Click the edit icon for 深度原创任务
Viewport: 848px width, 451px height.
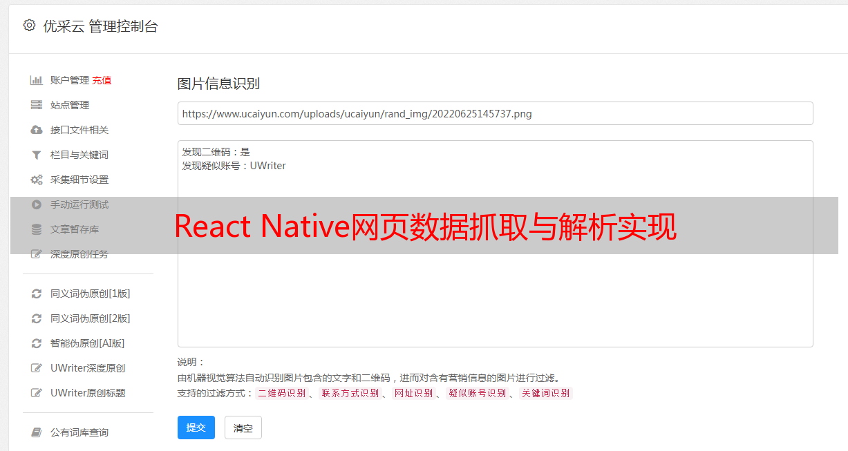(x=37, y=254)
